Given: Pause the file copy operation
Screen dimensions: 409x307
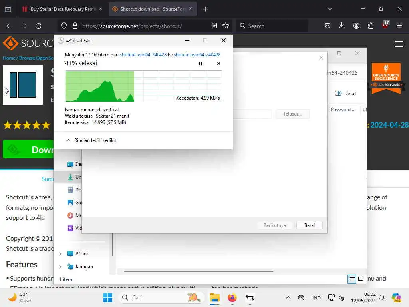Looking at the screenshot, I should pos(200,64).
